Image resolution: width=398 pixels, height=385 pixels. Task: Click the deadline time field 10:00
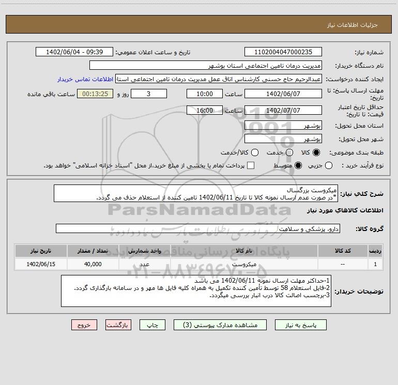click(x=205, y=94)
